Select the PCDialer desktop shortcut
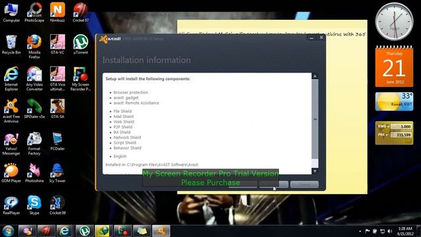Image resolution: width=421 pixels, height=237 pixels. (x=57, y=141)
